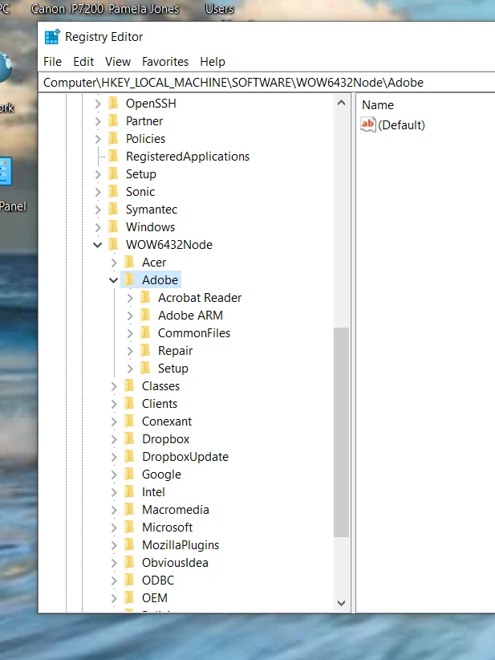495x660 pixels.
Task: Expand the Partner key
Action: point(98,121)
